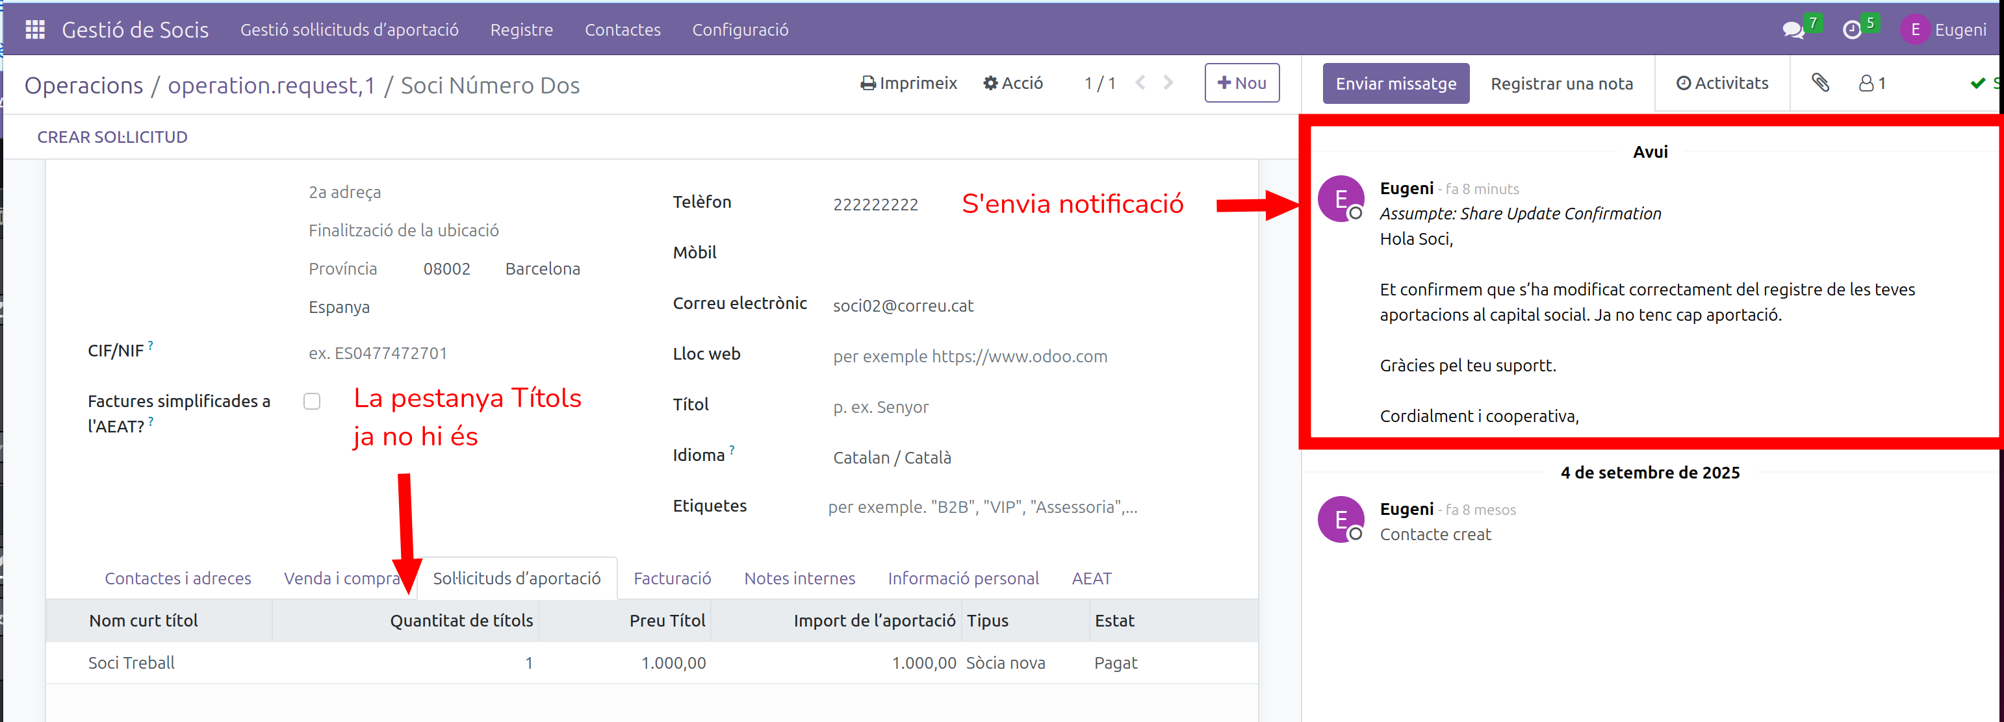Click Eugeni's avatar on Share Update message
This screenshot has height=722, width=2004.
point(1341,199)
